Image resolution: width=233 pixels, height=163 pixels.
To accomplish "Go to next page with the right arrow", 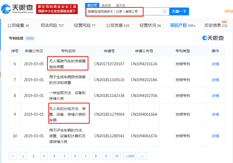I will 142,156.
